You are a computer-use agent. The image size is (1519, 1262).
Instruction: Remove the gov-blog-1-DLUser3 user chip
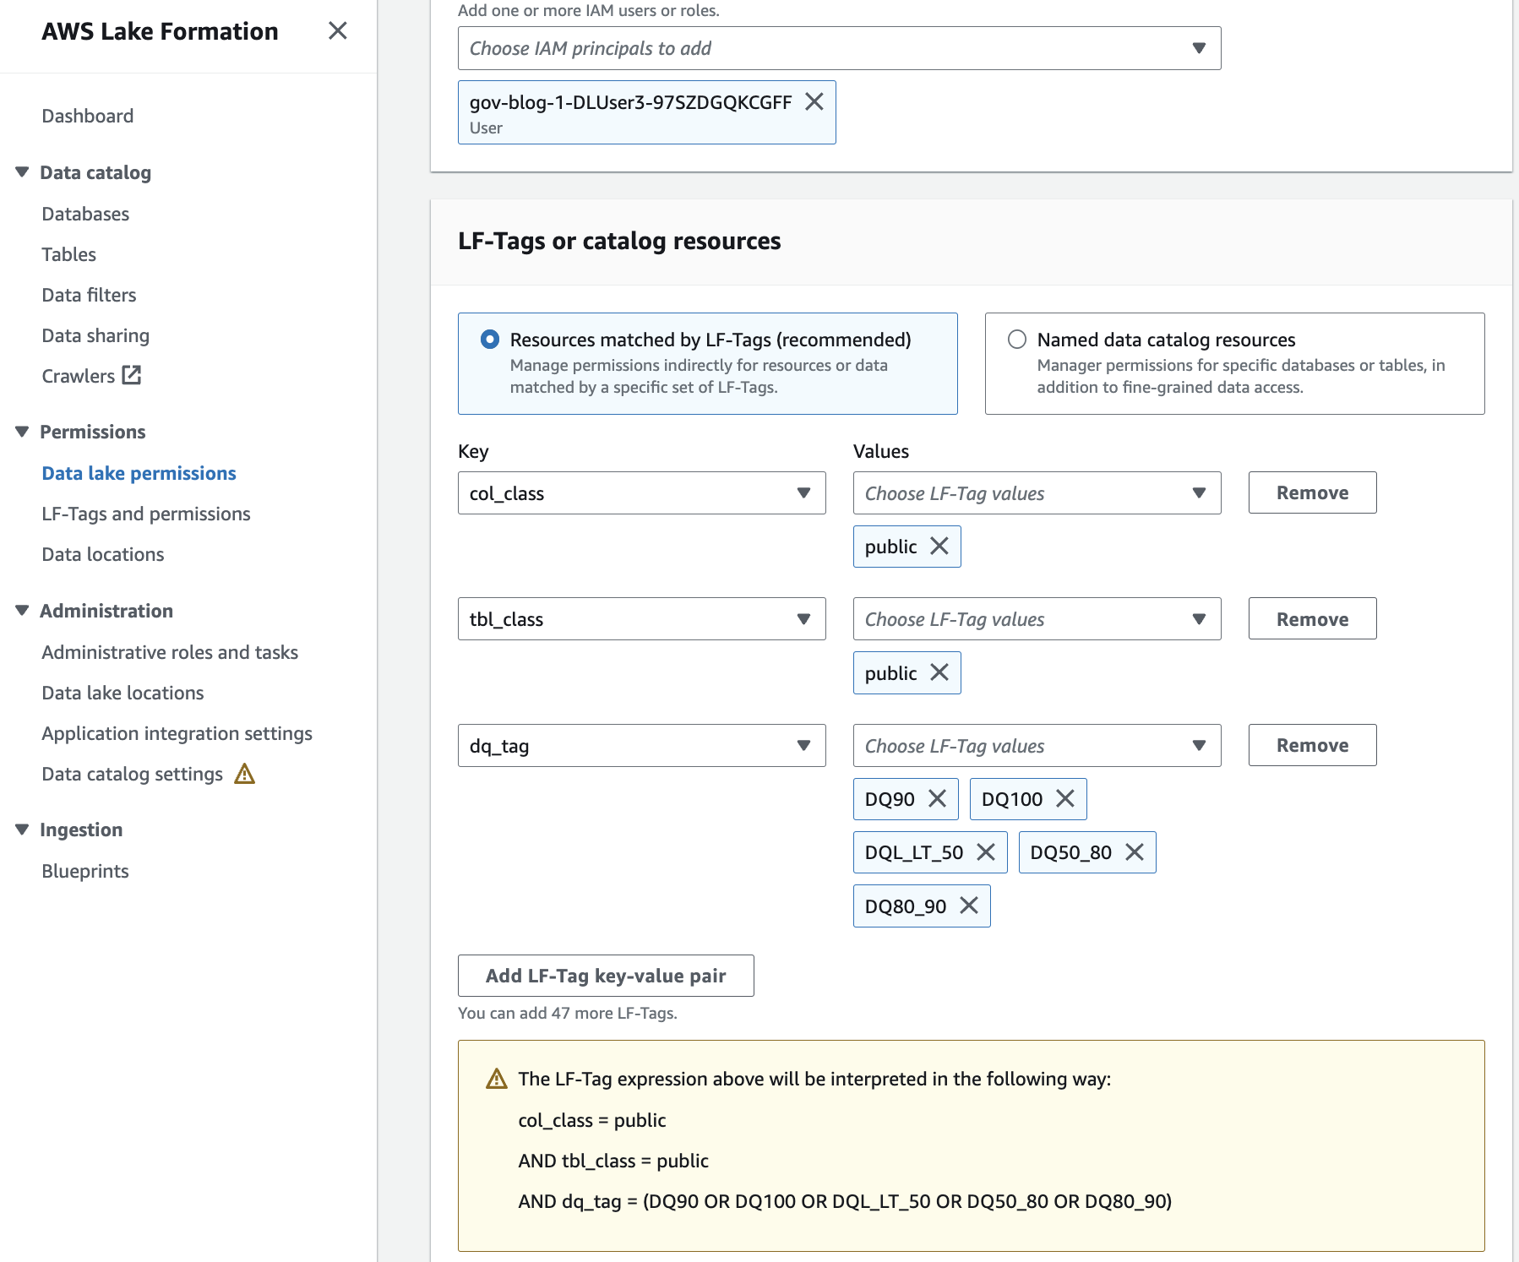814,102
